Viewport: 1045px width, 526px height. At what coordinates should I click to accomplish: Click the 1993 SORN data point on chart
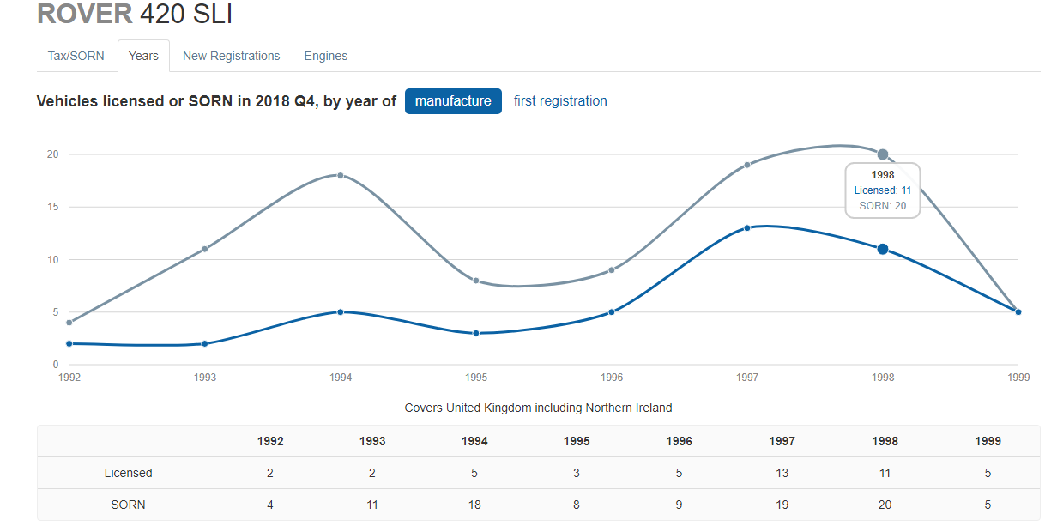[205, 249]
